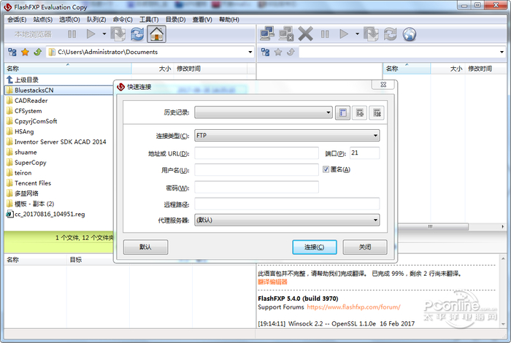Open the 目录(D) menu
Image resolution: width=511 pixels, height=343 pixels.
tap(175, 20)
